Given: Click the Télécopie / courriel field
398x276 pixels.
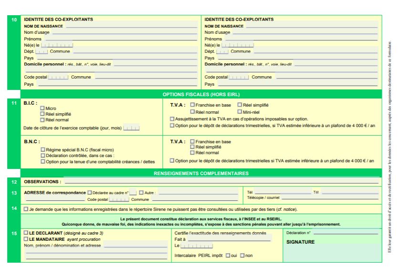Looking at the screenshot, I should [x=329, y=197].
